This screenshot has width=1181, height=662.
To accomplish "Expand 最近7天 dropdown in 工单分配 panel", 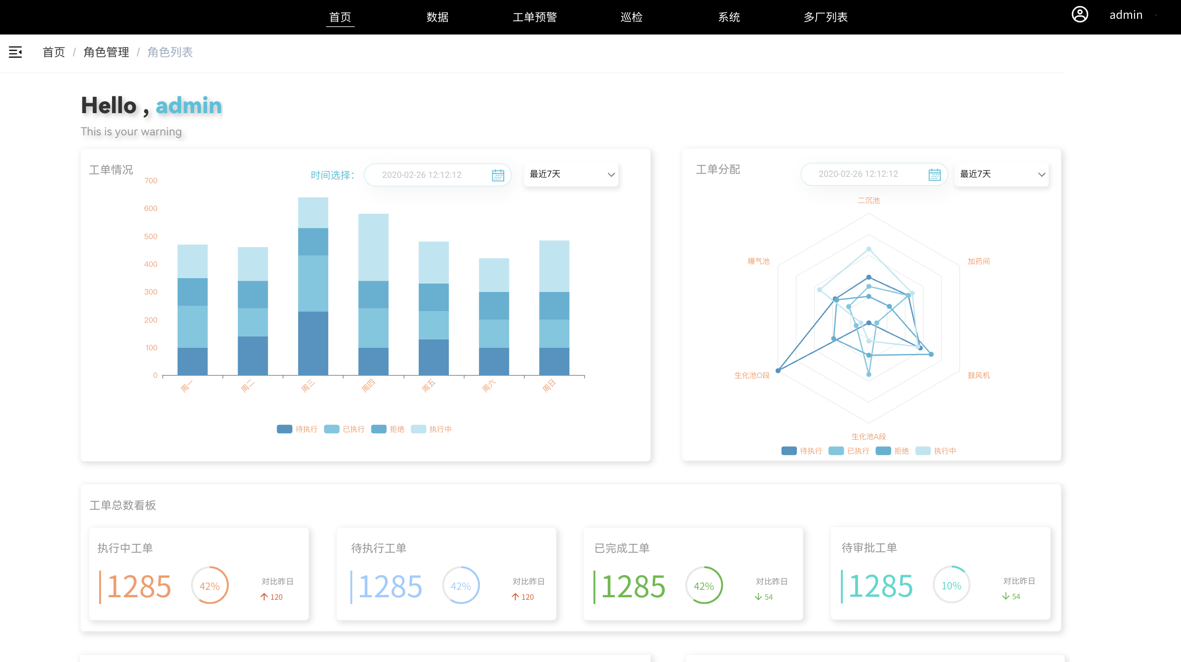I will tap(1002, 174).
